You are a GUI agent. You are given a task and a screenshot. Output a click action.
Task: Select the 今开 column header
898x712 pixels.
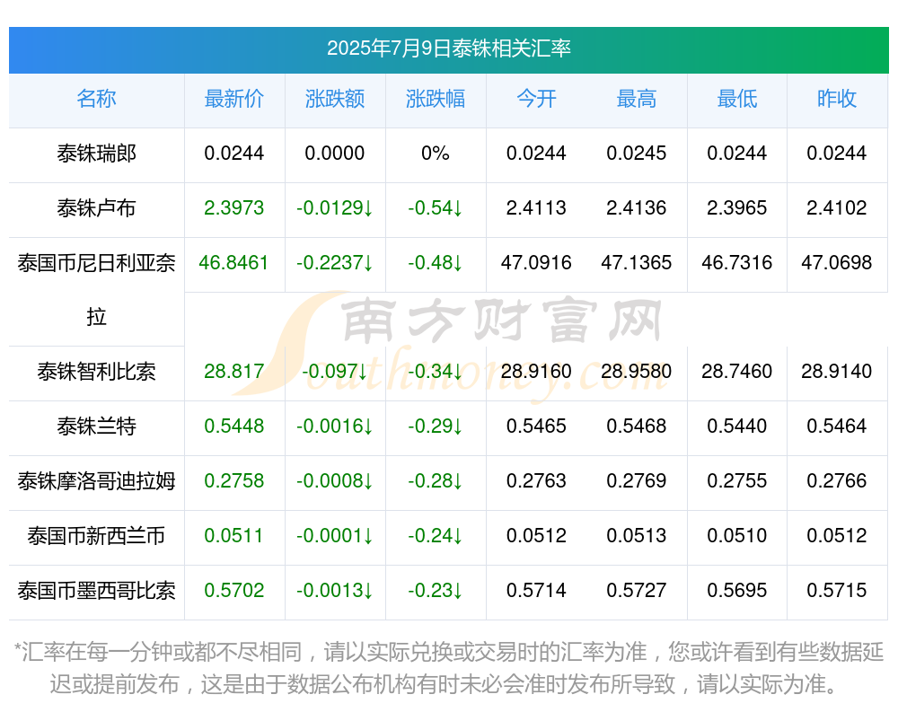pyautogui.click(x=536, y=99)
